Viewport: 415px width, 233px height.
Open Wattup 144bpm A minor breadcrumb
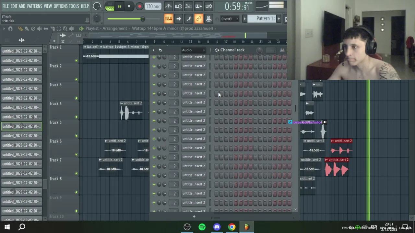[172, 28]
